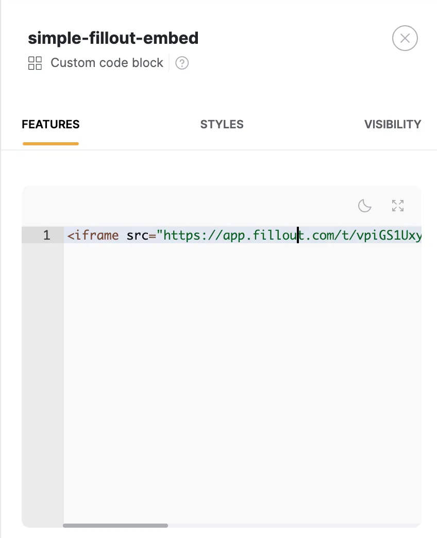The width and height of the screenshot is (437, 538).
Task: Click the simple-fillout-embed block title
Action: click(113, 38)
